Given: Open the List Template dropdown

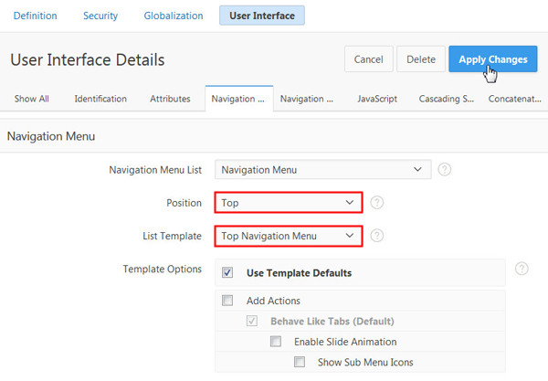Looking at the screenshot, I should coord(289,236).
